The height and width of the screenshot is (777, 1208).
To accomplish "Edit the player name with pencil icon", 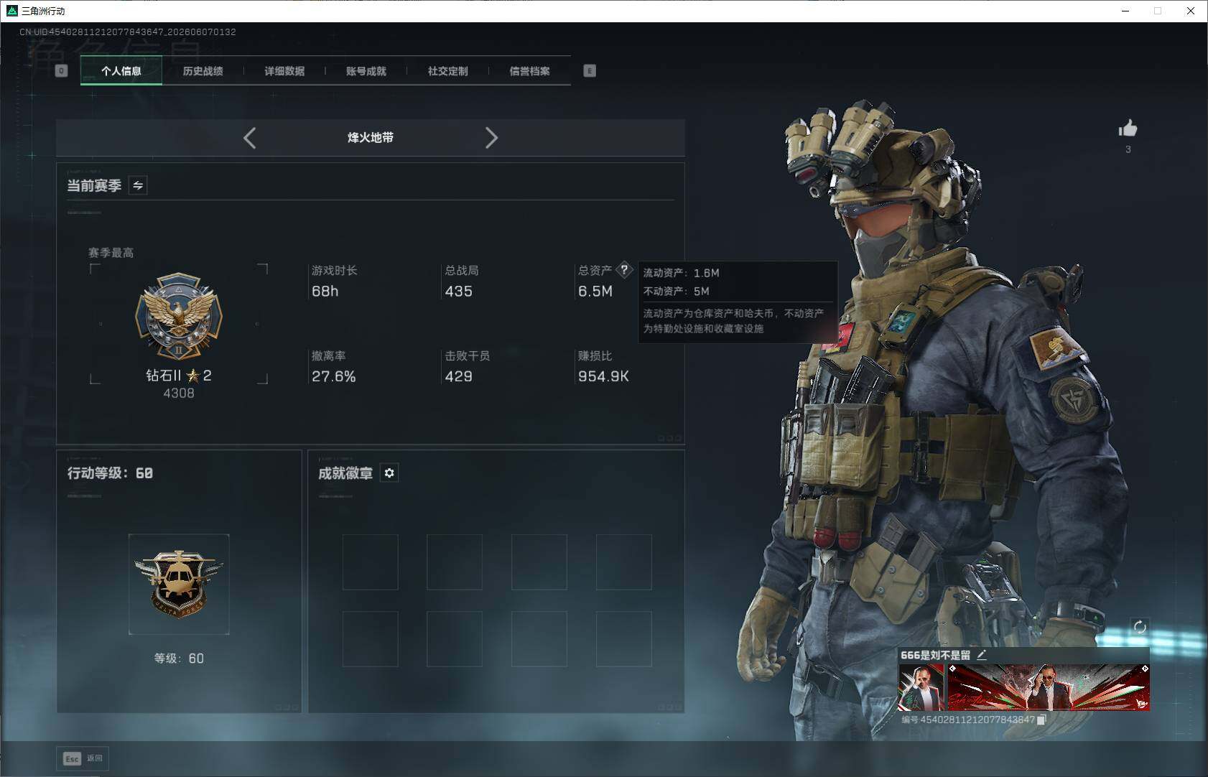I will point(982,655).
